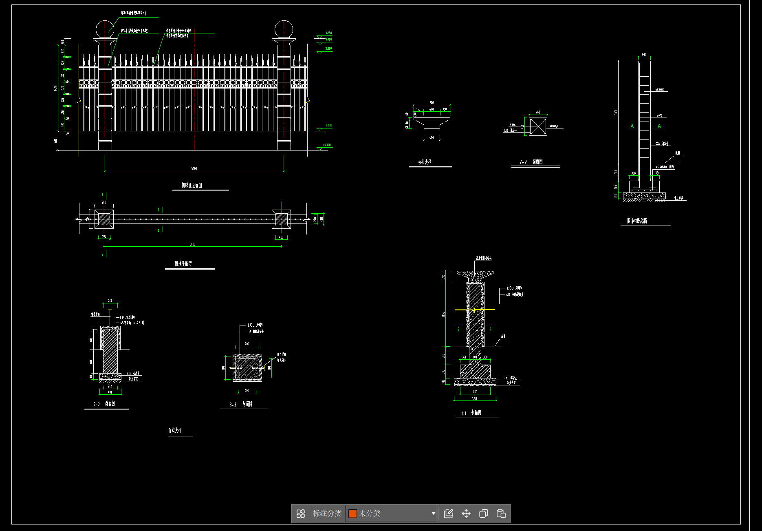Select the 围墙大样 sheet title
762x531 pixels.
pyautogui.click(x=175, y=430)
